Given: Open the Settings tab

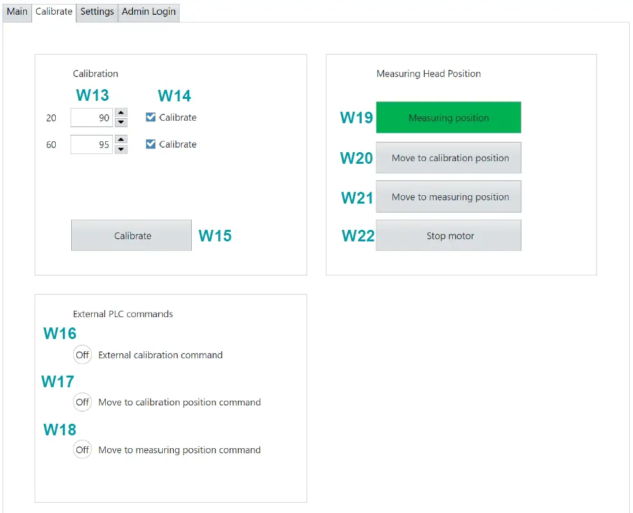Looking at the screenshot, I should pos(97,12).
